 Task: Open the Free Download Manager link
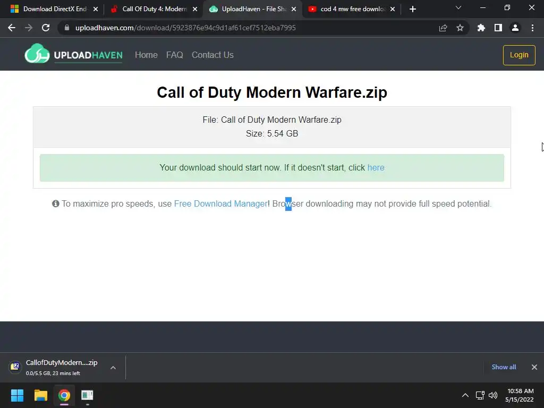pos(220,203)
